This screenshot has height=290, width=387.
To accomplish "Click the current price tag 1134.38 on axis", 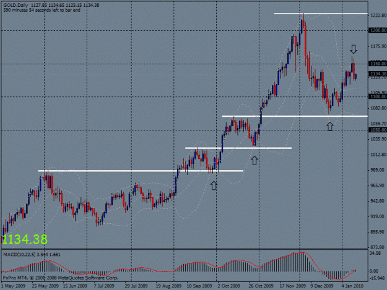I will pos(378,74).
